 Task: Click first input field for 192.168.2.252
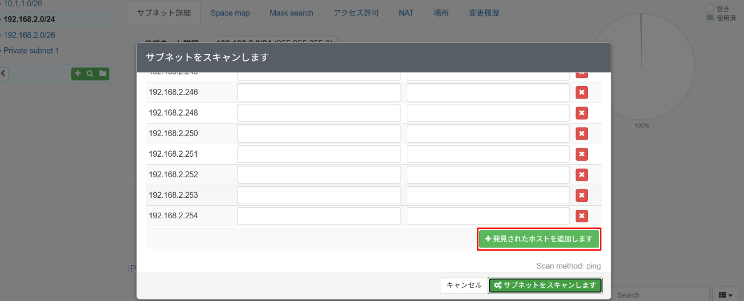(x=319, y=174)
